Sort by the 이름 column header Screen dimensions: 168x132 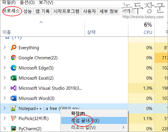click(43, 29)
